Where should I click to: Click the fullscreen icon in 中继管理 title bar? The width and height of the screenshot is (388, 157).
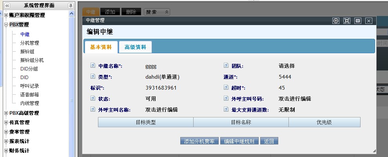coord(346,21)
